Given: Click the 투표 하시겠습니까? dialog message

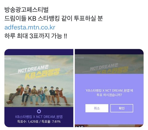Looking at the screenshot, I should pos(109,95).
